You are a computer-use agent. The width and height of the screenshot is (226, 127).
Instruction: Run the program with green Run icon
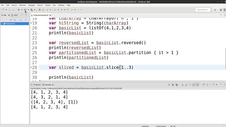coord(25,10)
